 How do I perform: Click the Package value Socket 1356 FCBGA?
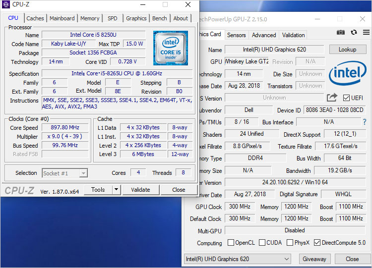[93, 53]
